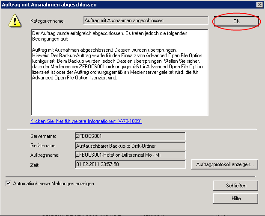The image size is (265, 216).
Task: Click the dialog title bar text
Action: click(x=49, y=4)
